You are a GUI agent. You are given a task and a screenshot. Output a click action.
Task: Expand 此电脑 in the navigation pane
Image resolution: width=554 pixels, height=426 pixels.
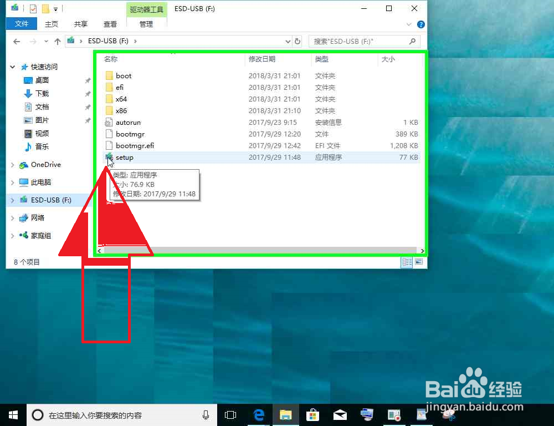click(x=12, y=182)
